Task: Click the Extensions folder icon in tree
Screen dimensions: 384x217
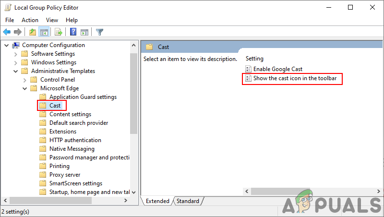Action: click(43, 132)
